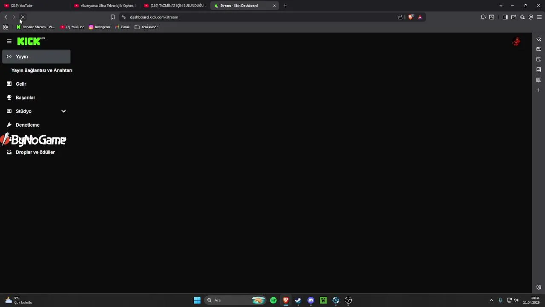545x307 pixels.
Task: Close the Stream - Kick Dashboard tab
Action: [x=275, y=6]
